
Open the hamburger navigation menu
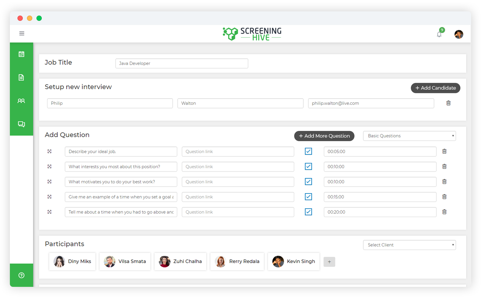pos(22,33)
